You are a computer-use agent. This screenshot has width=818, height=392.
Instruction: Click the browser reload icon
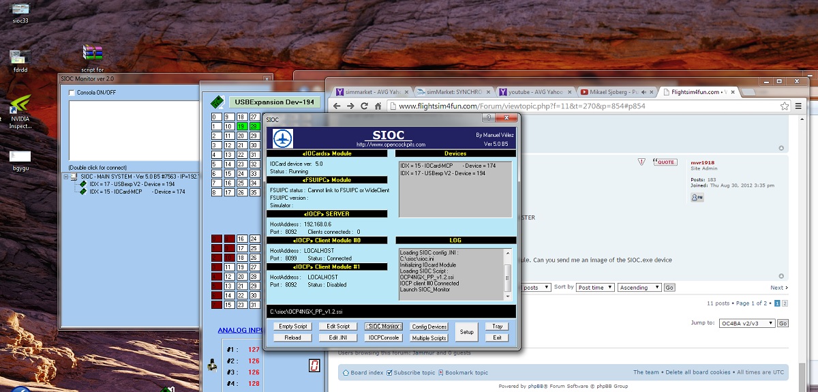coord(365,106)
